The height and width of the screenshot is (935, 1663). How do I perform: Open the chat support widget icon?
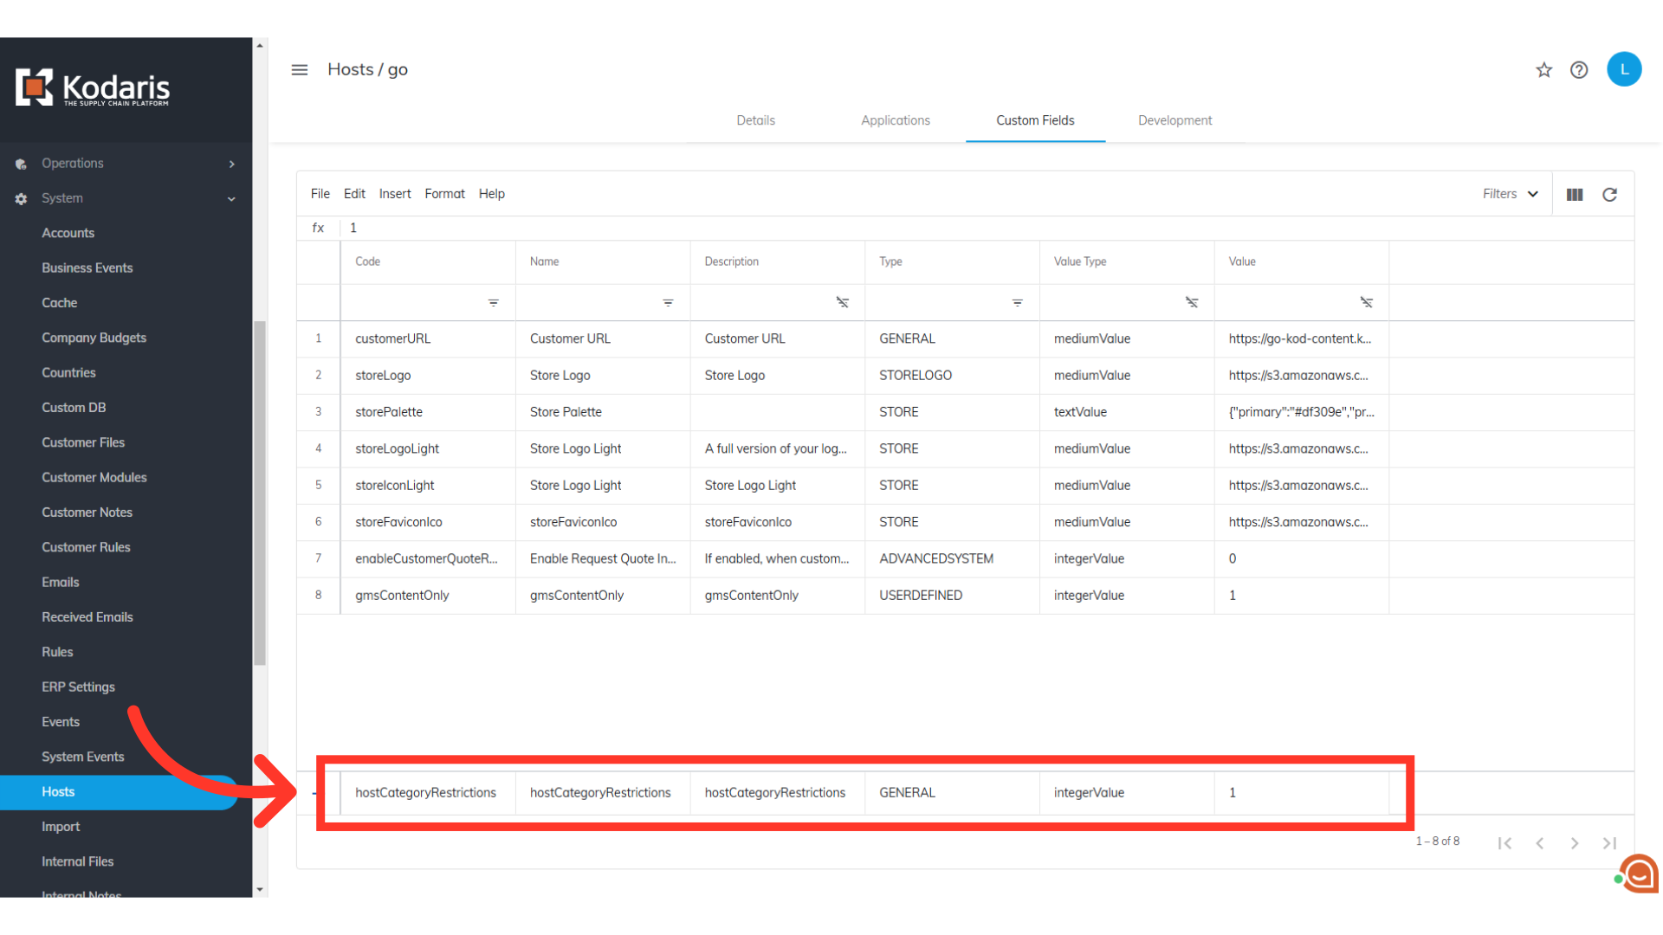(x=1639, y=873)
